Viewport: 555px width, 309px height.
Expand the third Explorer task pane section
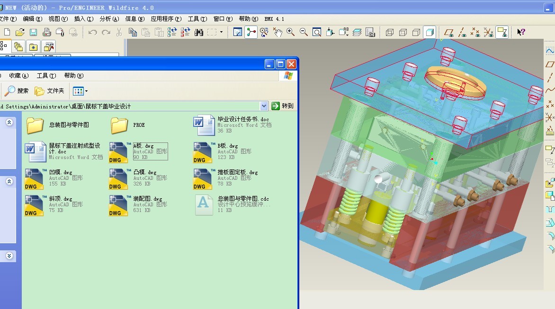coord(9,256)
